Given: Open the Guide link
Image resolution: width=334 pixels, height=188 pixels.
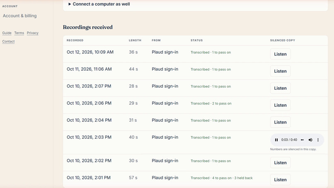Looking at the screenshot, I should (7, 33).
